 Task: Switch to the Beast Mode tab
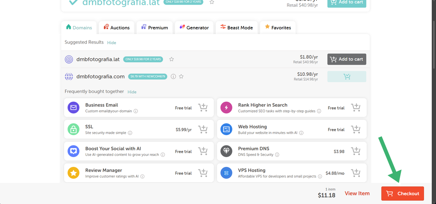(x=237, y=28)
